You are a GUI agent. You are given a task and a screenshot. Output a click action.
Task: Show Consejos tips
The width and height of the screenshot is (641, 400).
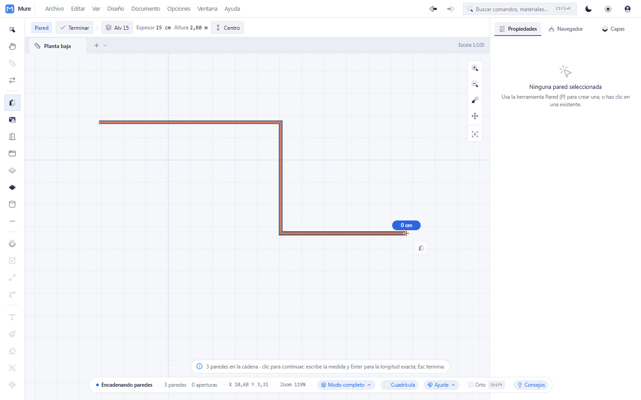coord(531,385)
